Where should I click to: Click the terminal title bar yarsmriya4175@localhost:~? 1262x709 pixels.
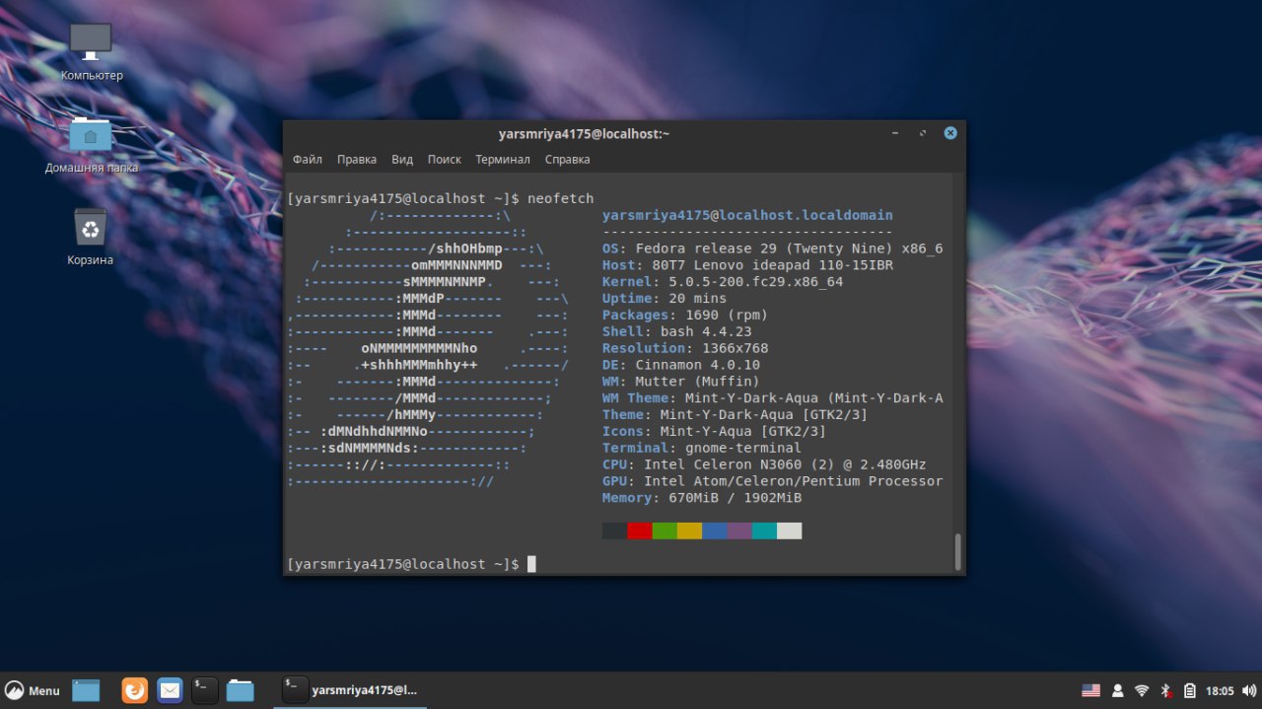585,133
